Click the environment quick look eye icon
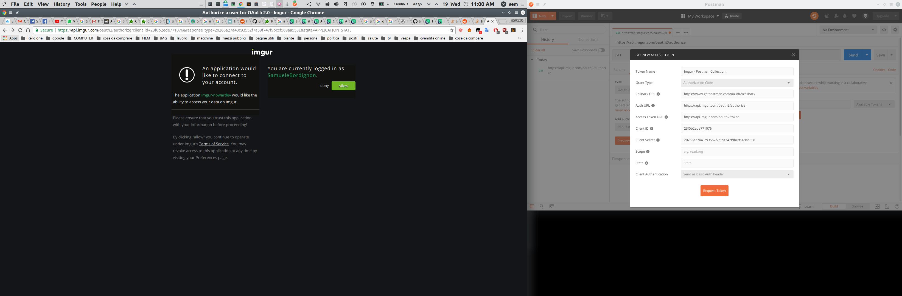 [884, 30]
